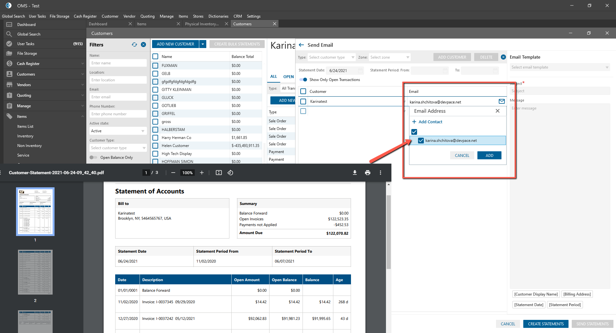
Task: Select page 2 thumbnail in PDF
Action: pyautogui.click(x=35, y=272)
